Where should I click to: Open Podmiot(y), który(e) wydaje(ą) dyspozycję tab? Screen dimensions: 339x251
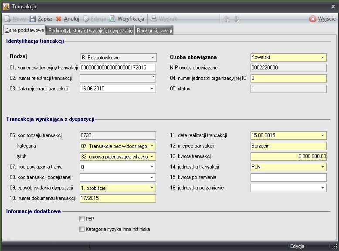pyautogui.click(x=91, y=30)
